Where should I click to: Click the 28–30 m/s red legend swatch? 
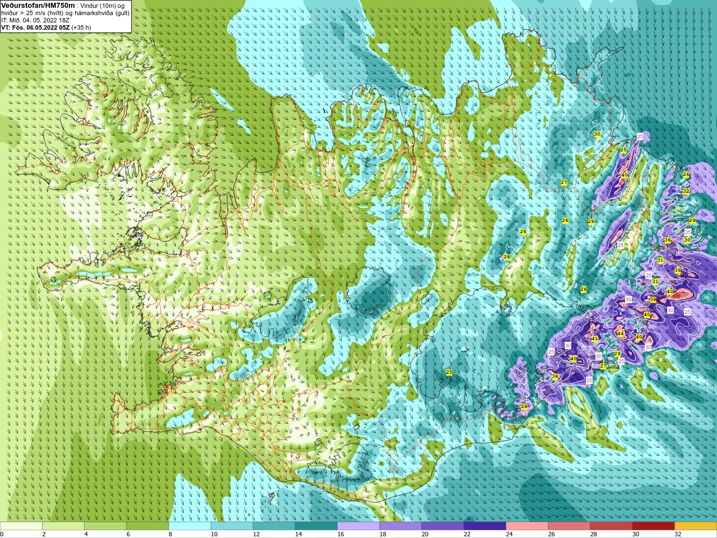[x=611, y=526]
